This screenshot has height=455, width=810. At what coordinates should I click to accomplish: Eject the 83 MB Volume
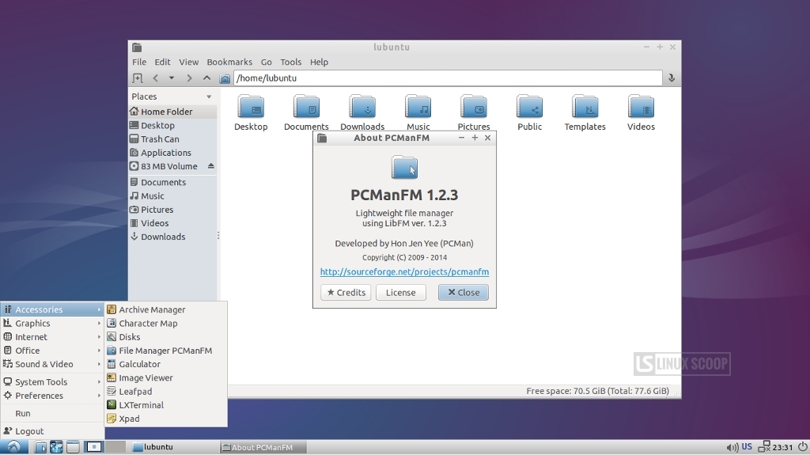(210, 166)
